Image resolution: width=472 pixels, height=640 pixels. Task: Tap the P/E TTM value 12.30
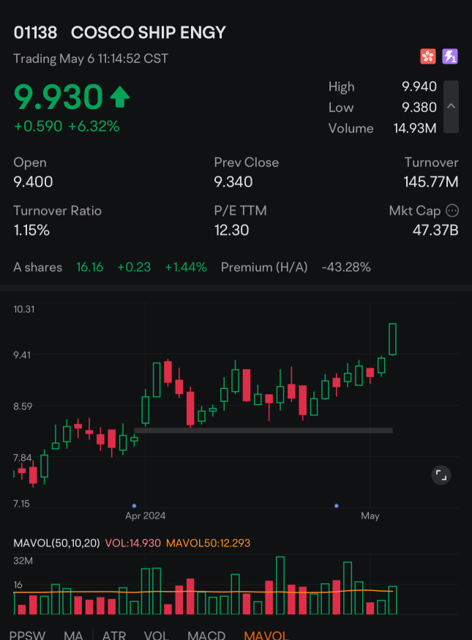231,230
